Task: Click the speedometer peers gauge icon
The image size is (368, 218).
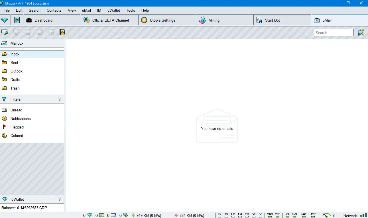Action: pyautogui.click(x=327, y=215)
